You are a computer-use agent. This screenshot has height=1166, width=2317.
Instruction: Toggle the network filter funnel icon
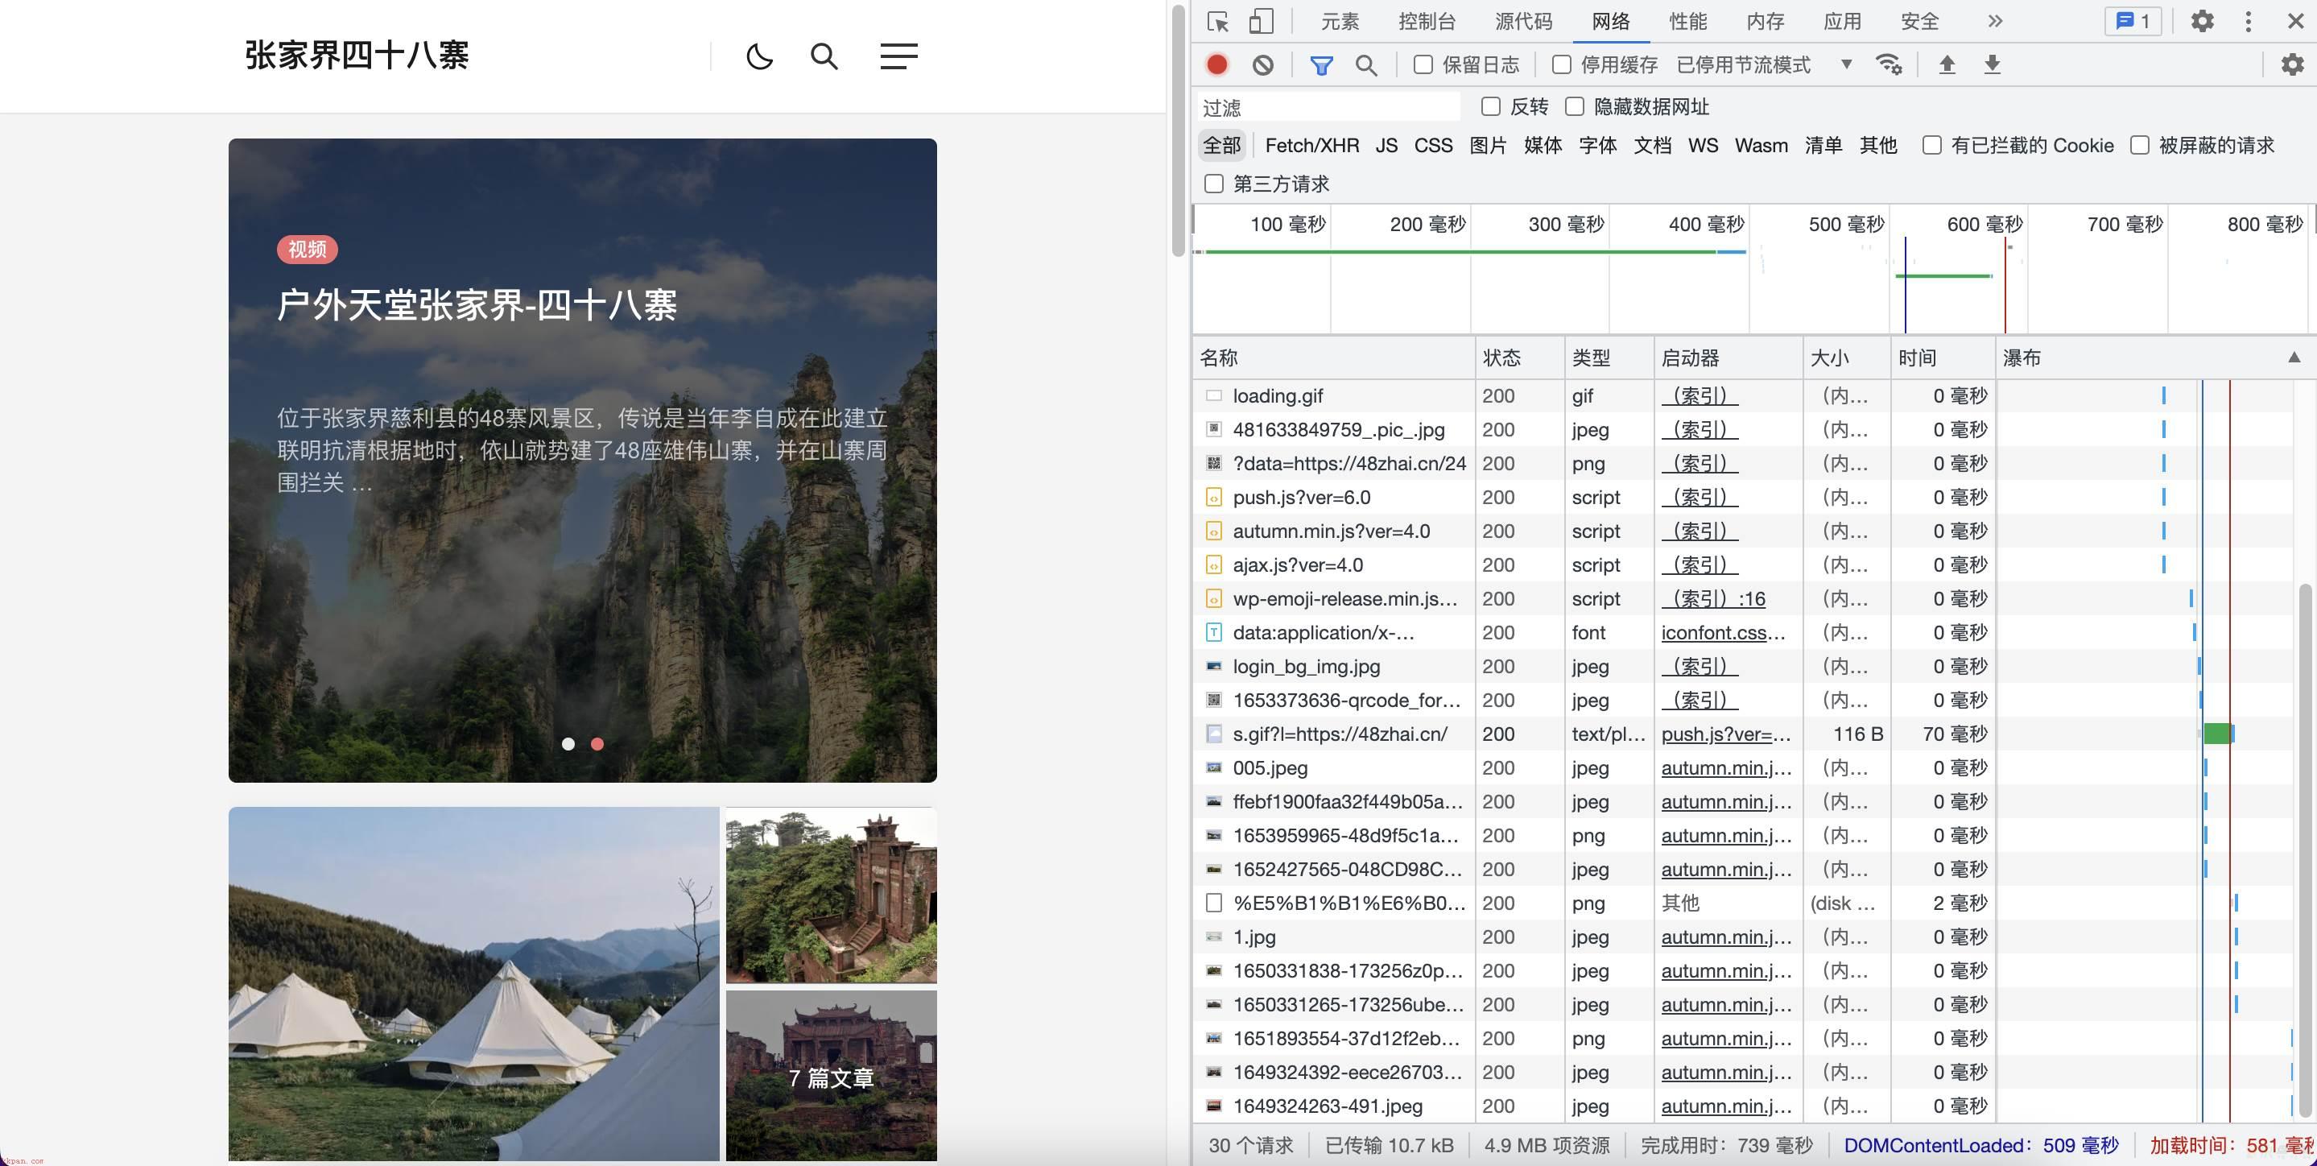click(x=1321, y=64)
